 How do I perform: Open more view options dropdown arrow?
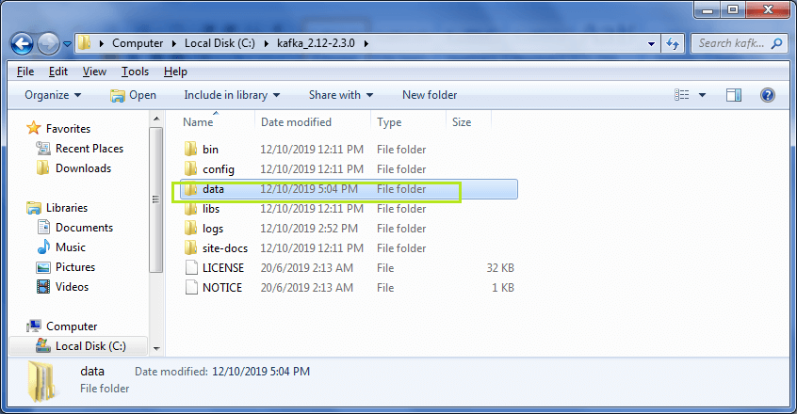702,95
